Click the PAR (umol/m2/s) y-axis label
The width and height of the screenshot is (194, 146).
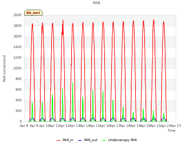click(x=4, y=68)
